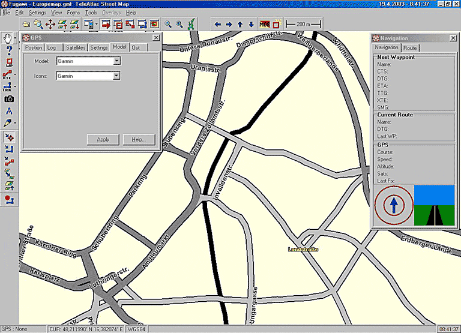Open the Forms menu
The image size is (461, 333).
(73, 13)
